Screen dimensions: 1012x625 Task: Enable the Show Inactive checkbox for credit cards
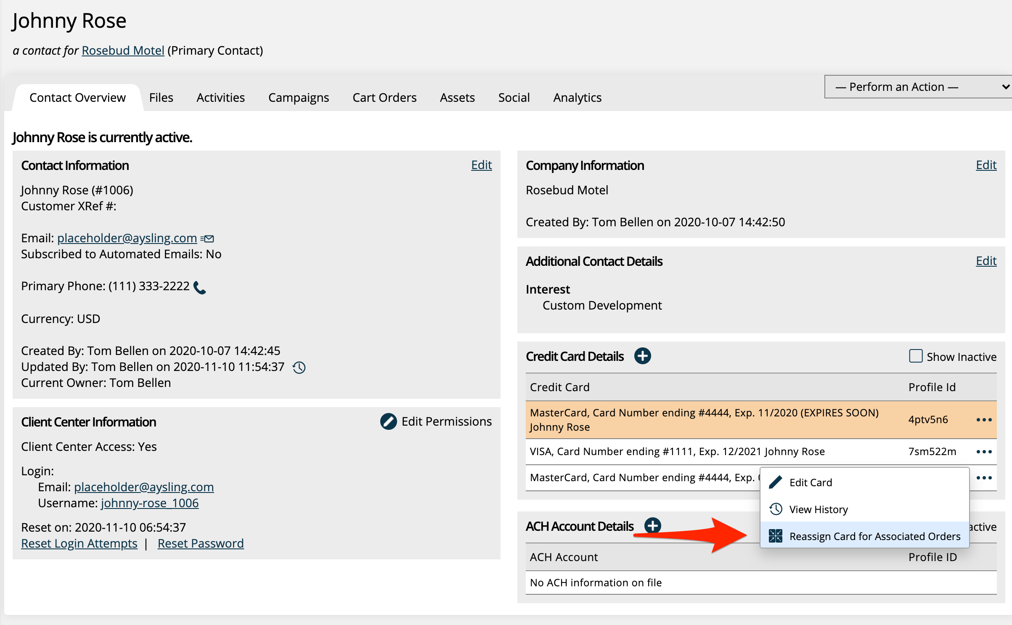pos(916,356)
